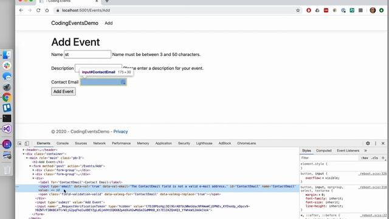Open Messages from the dock
Image resolution: width=389 pixels, height=219 pixels.
tap(7, 76)
